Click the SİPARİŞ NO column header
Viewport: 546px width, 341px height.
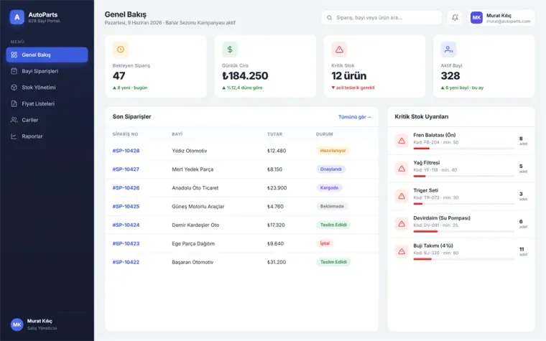point(125,134)
